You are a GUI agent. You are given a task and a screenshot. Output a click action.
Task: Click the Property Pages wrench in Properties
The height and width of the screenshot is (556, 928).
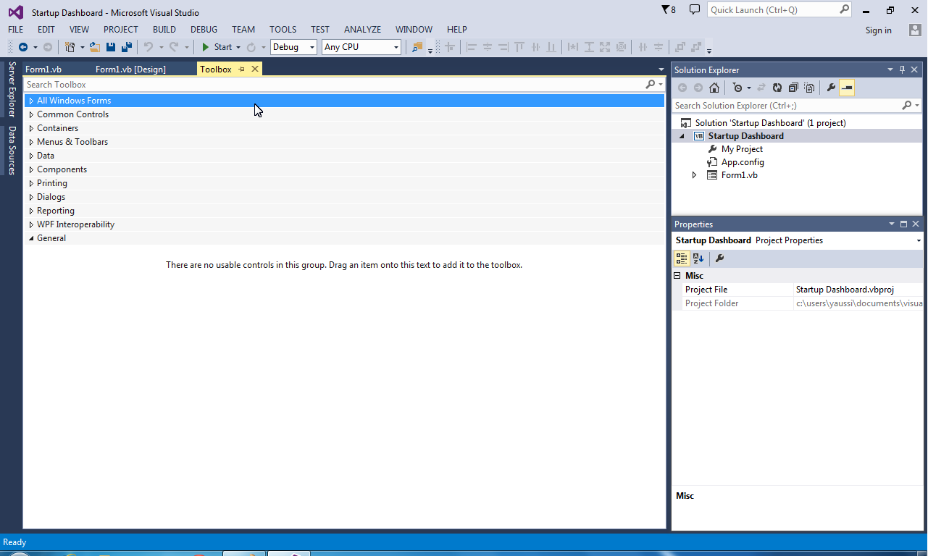(719, 258)
